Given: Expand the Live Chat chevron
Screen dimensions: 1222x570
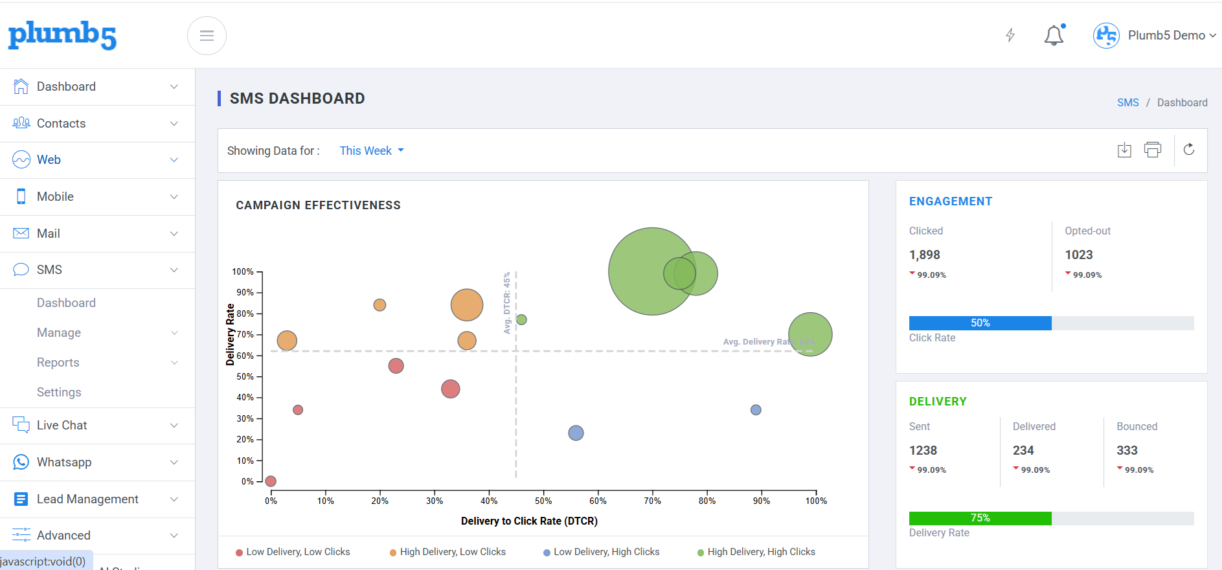Looking at the screenshot, I should [x=174, y=426].
